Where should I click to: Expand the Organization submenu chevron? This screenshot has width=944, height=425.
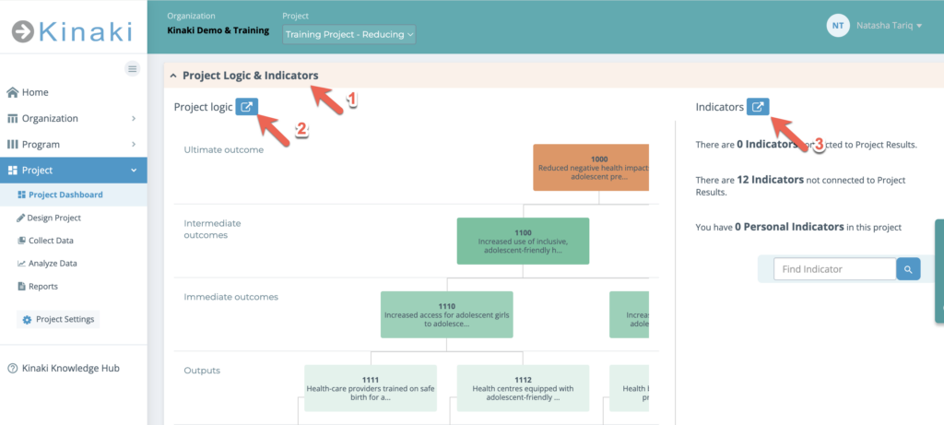point(134,119)
